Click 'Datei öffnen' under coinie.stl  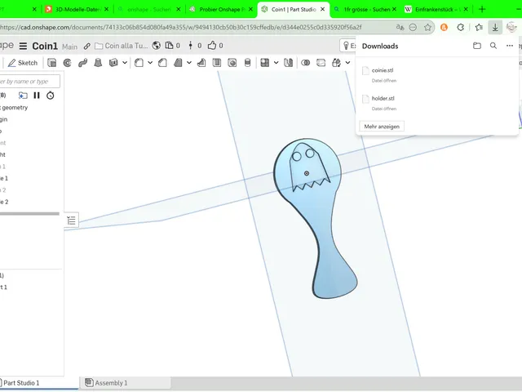(384, 81)
